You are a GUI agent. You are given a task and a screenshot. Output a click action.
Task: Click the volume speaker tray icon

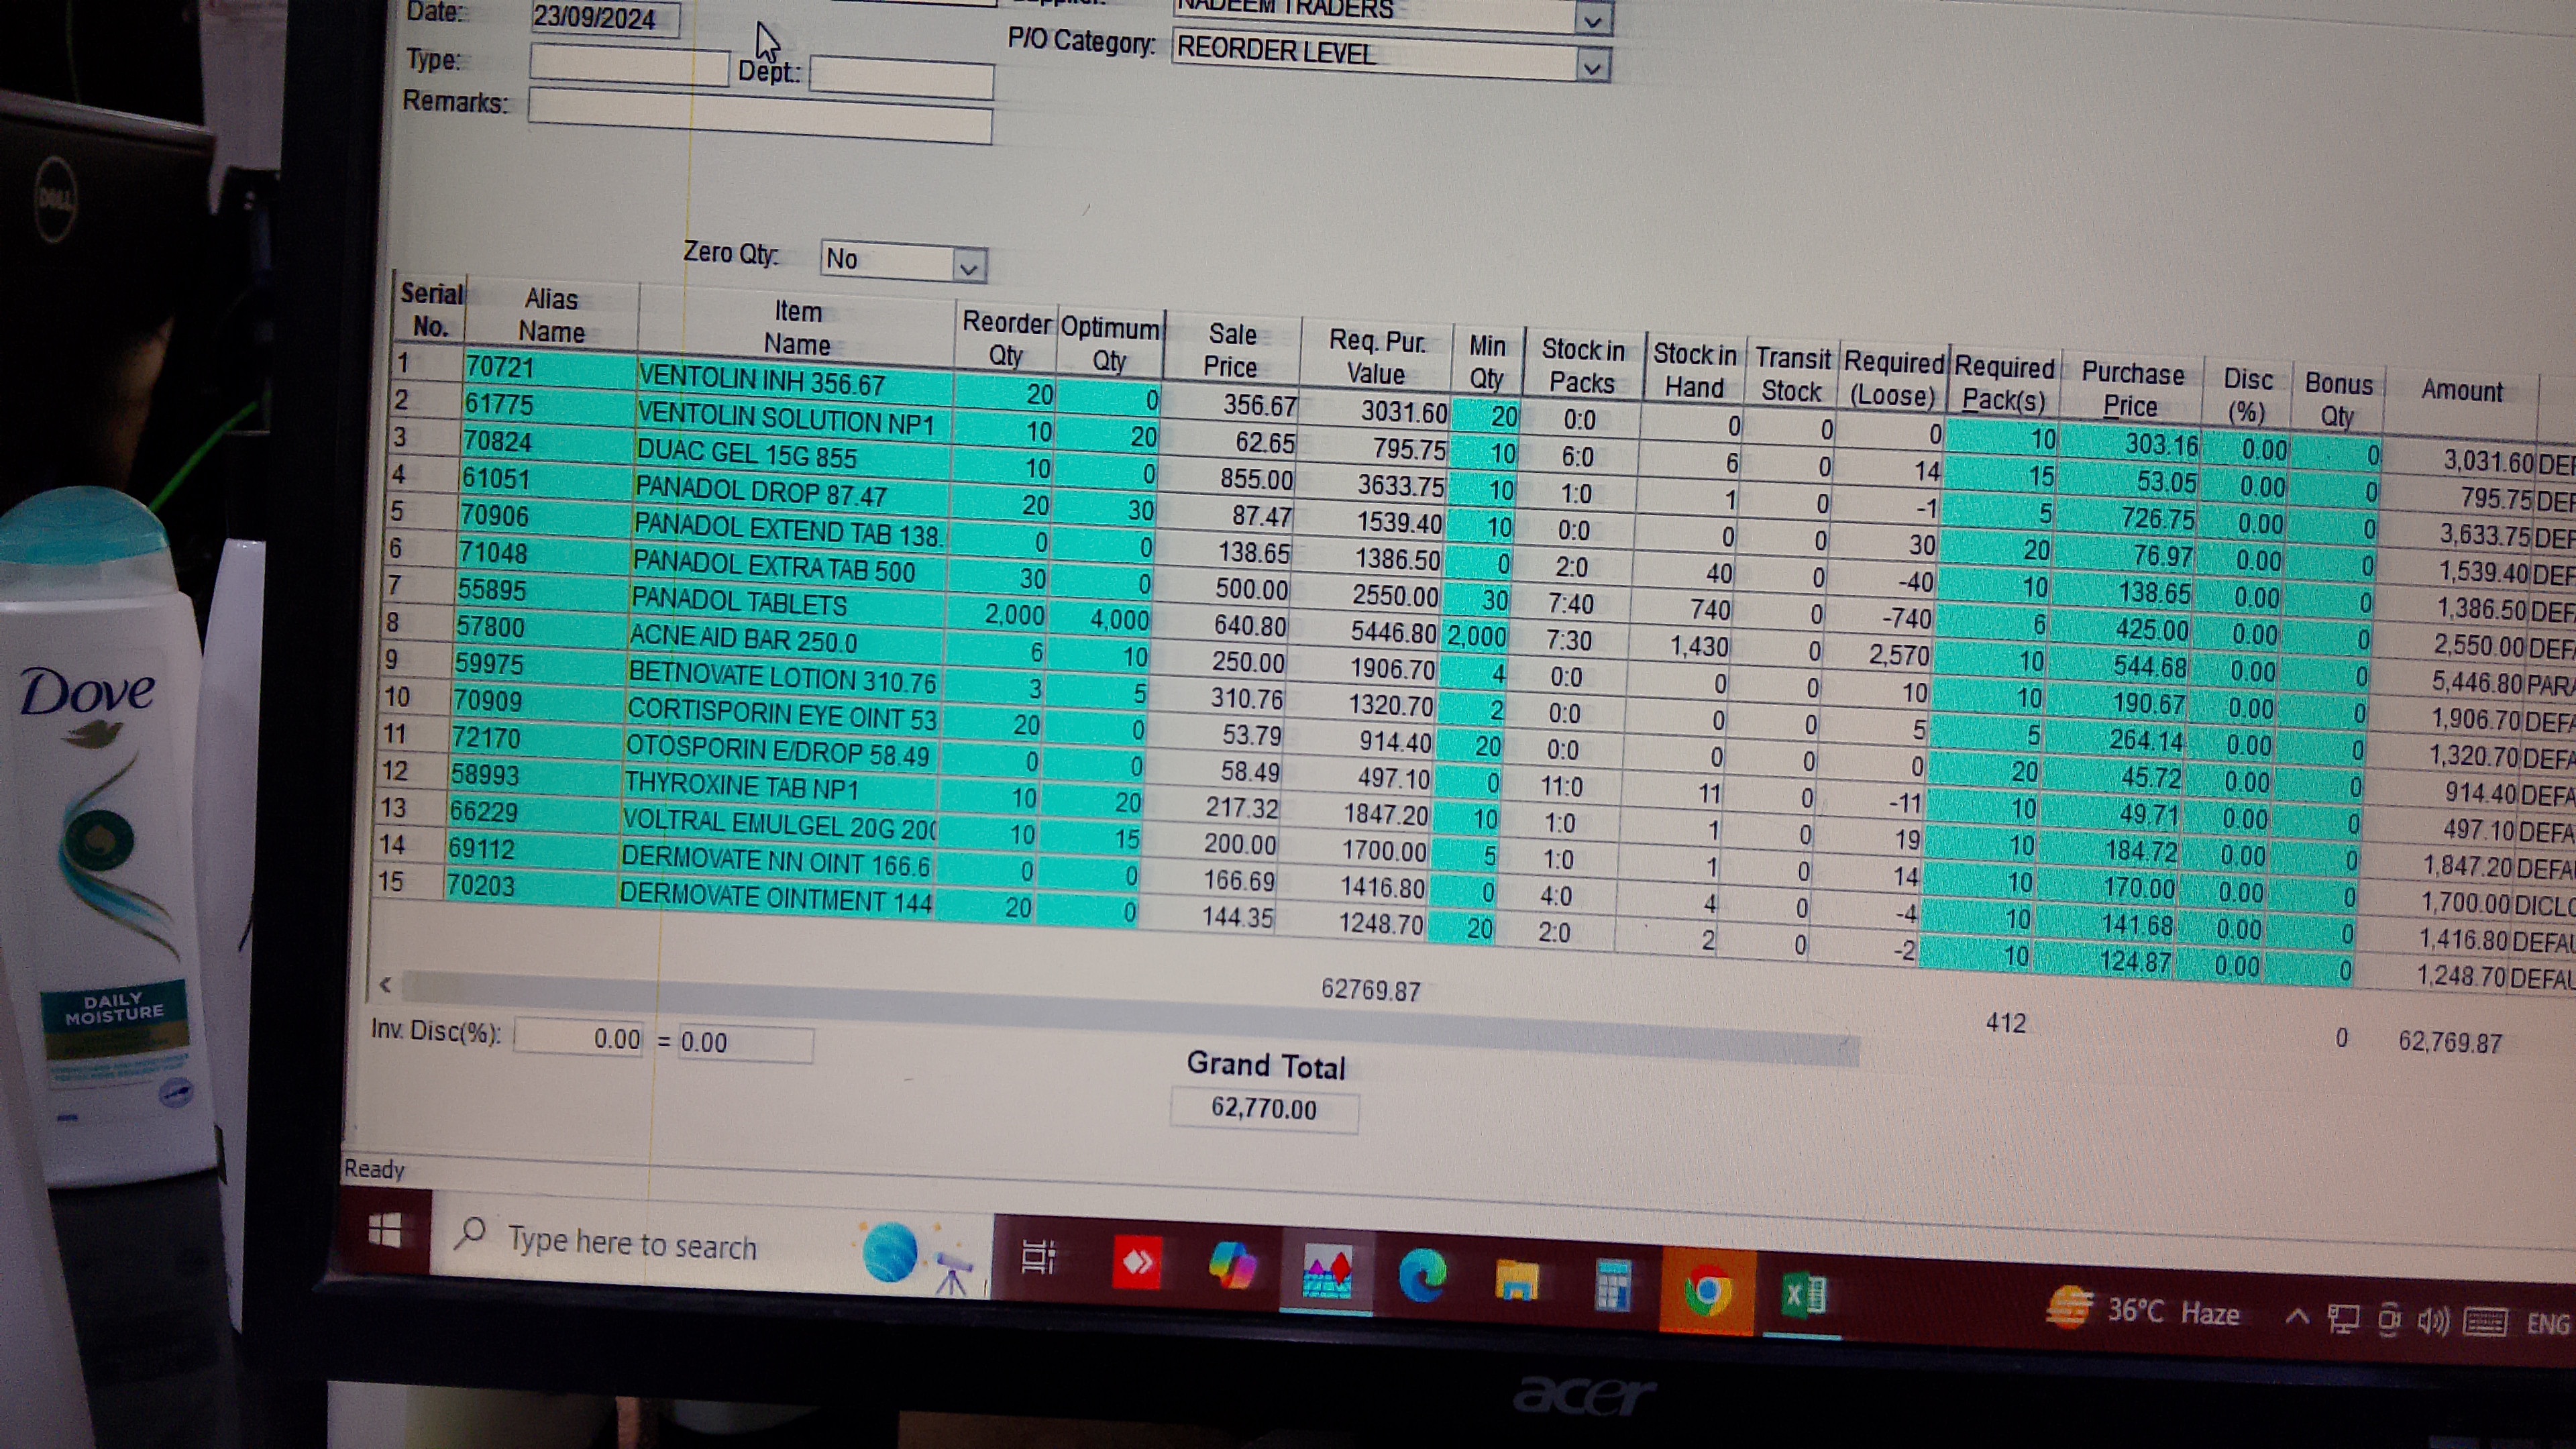2433,1322
